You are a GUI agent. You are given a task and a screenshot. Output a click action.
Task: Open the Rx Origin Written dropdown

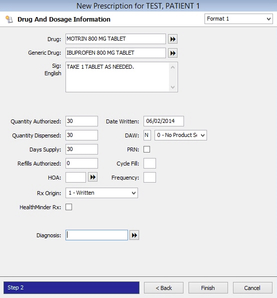[x=101, y=193]
